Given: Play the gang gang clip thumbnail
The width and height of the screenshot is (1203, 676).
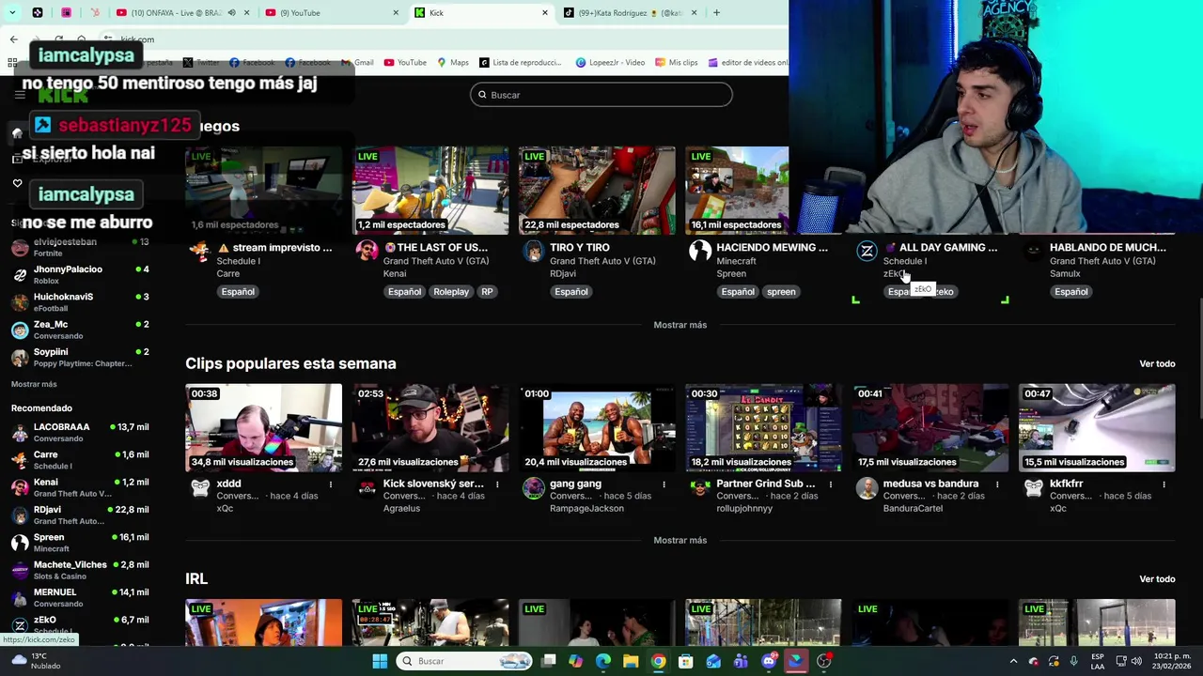Looking at the screenshot, I should pyautogui.click(x=597, y=427).
